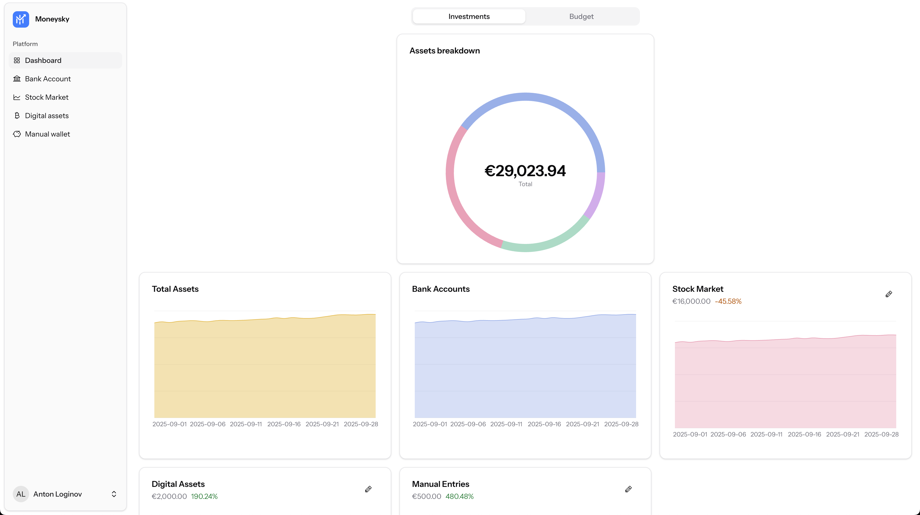Edit Stock Market card with pencil icon
The height and width of the screenshot is (515, 920).
click(889, 294)
